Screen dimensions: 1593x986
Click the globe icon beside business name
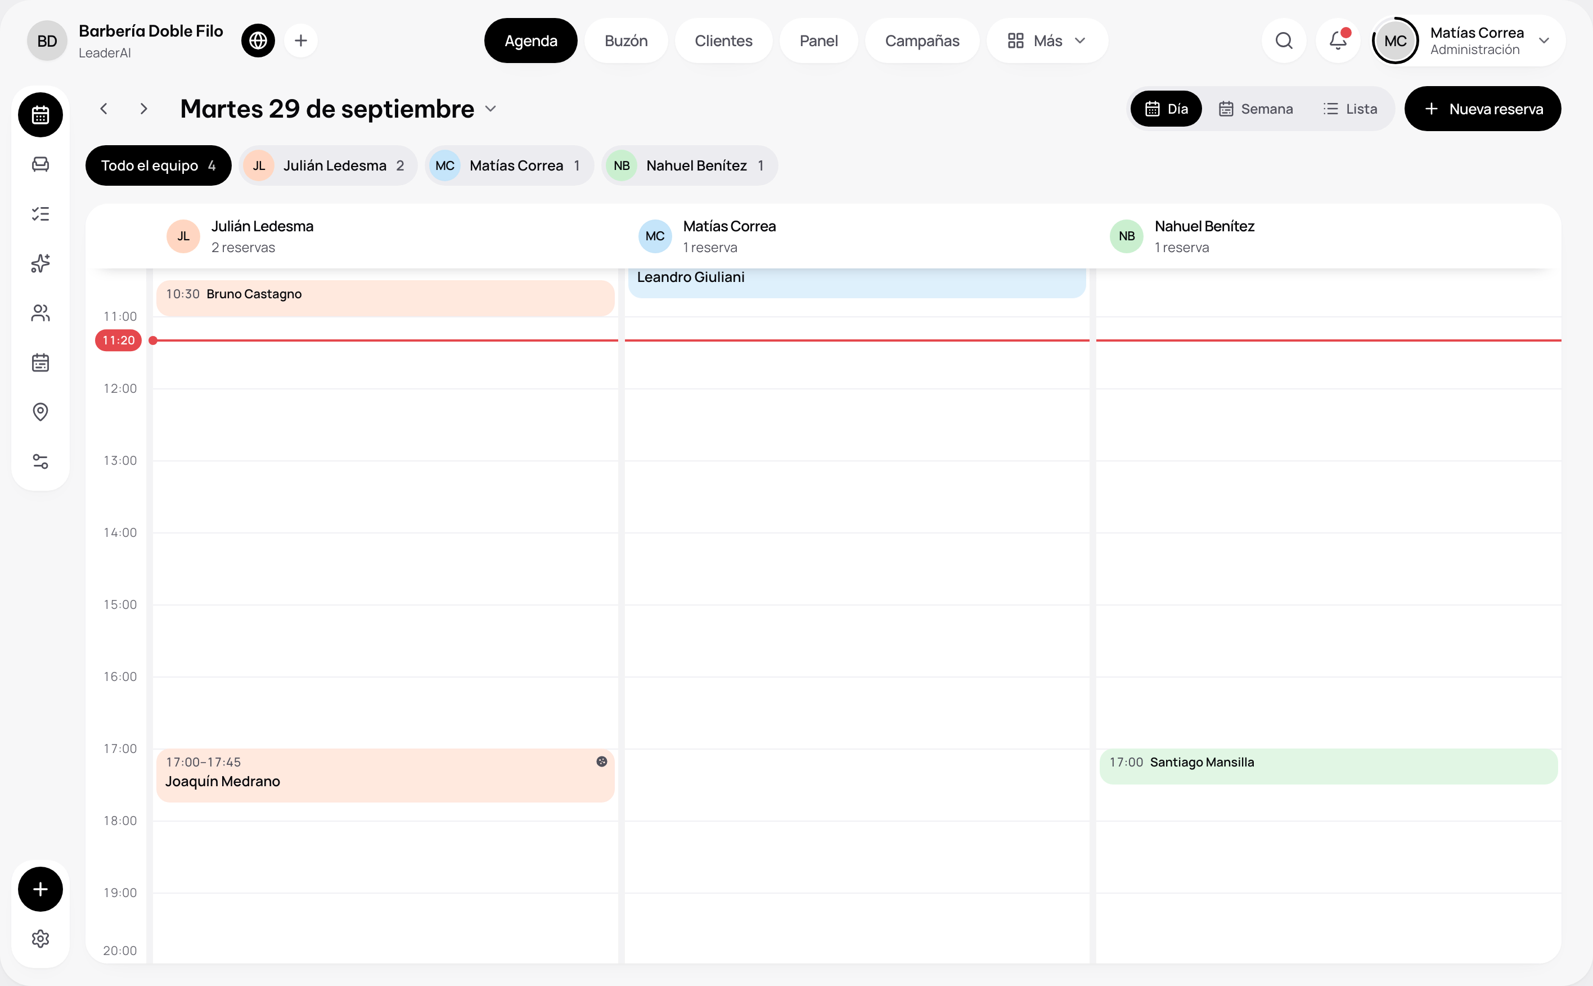[x=258, y=41]
